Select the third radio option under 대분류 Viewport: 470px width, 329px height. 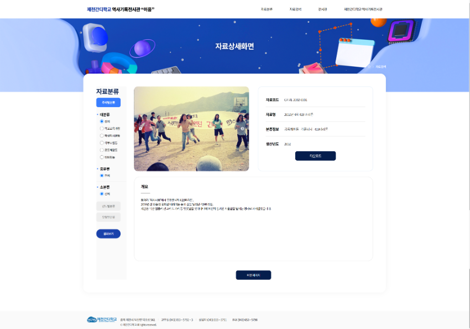(102, 135)
